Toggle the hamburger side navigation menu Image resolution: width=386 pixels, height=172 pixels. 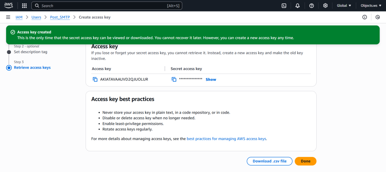[x=8, y=17]
